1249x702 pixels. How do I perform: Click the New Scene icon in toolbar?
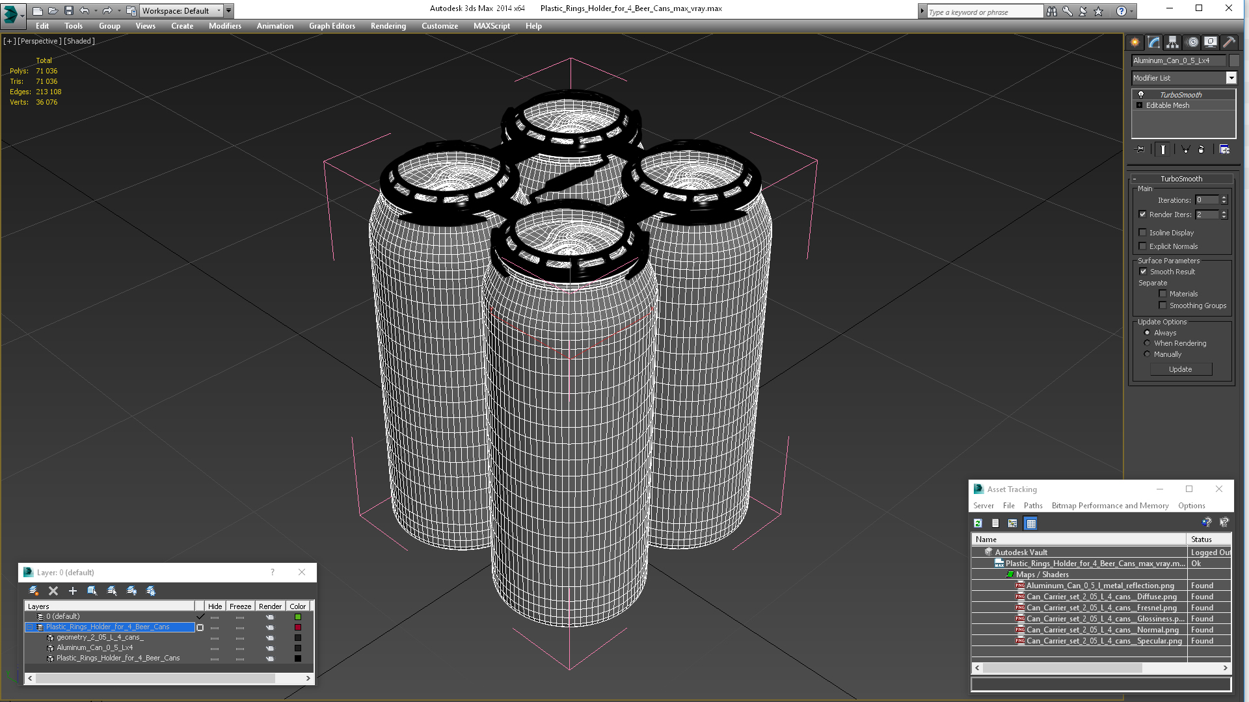pyautogui.click(x=38, y=11)
